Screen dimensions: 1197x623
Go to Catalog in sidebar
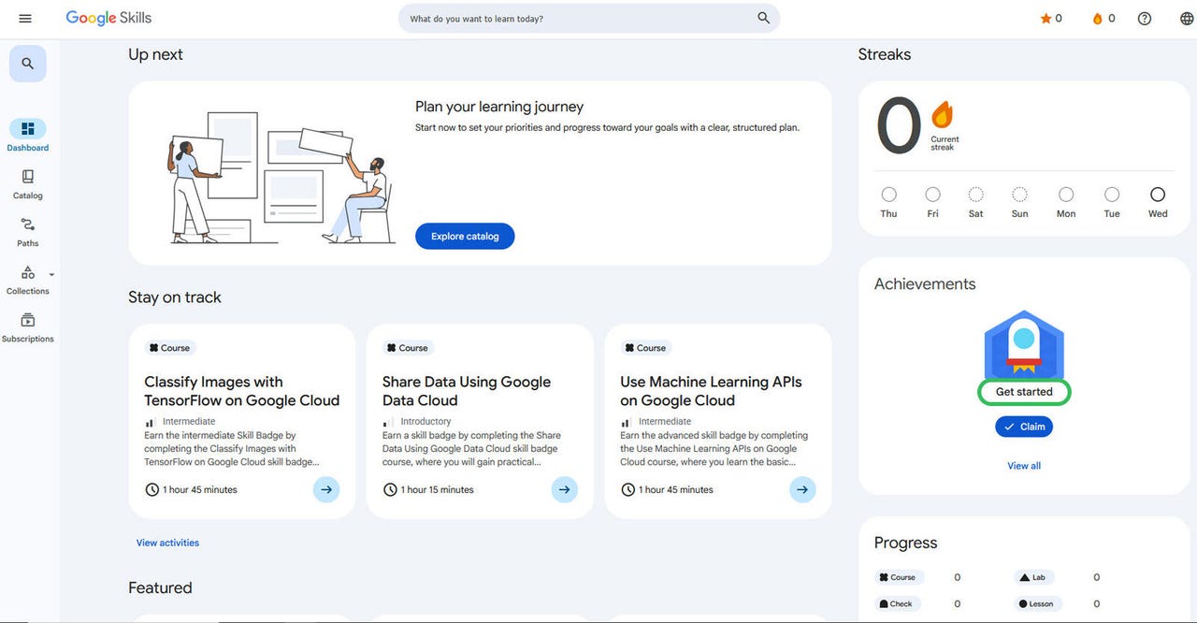point(28,184)
